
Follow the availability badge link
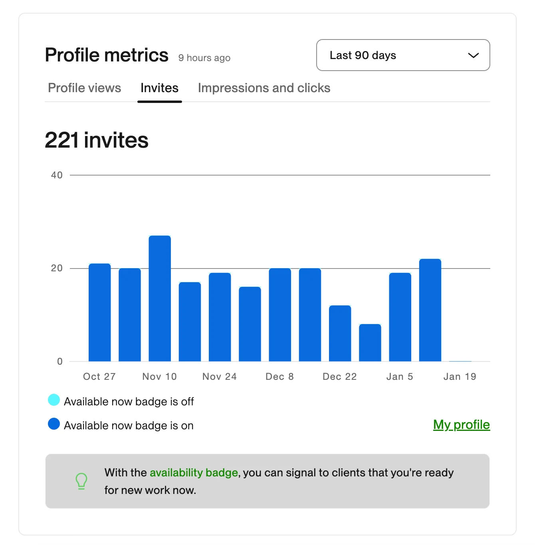pos(194,473)
